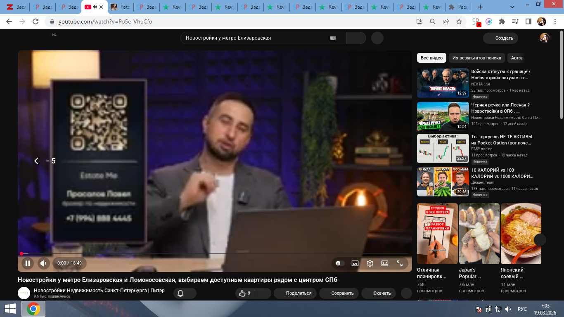Go back with the browser back arrow
564x317 pixels.
pos(9,21)
